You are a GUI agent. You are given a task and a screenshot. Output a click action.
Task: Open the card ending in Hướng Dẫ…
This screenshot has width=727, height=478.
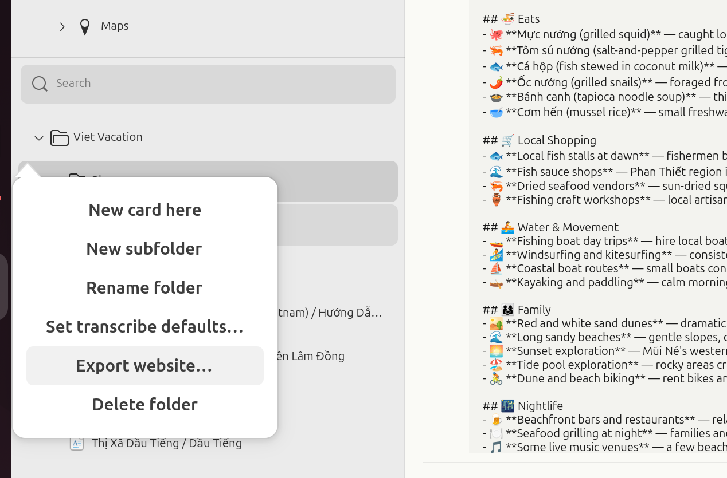(330, 313)
